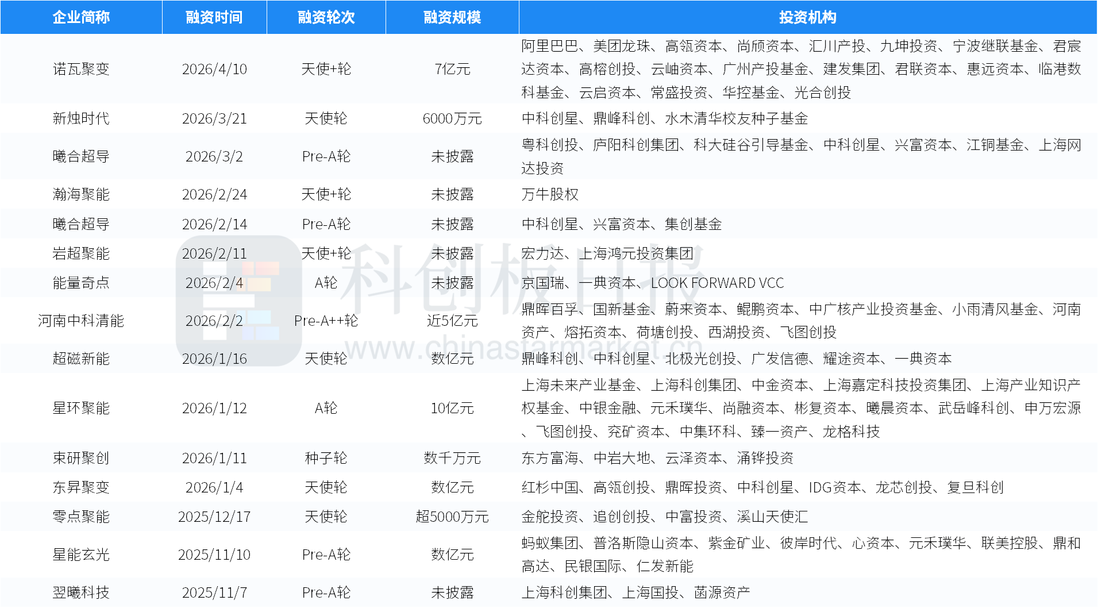Select company name 岩超聚能
Image resolution: width=1098 pixels, height=608 pixels.
pos(81,253)
